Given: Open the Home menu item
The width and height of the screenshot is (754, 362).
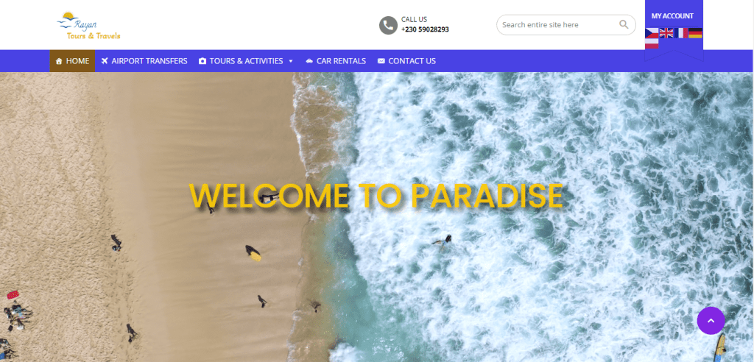Looking at the screenshot, I should click(72, 61).
